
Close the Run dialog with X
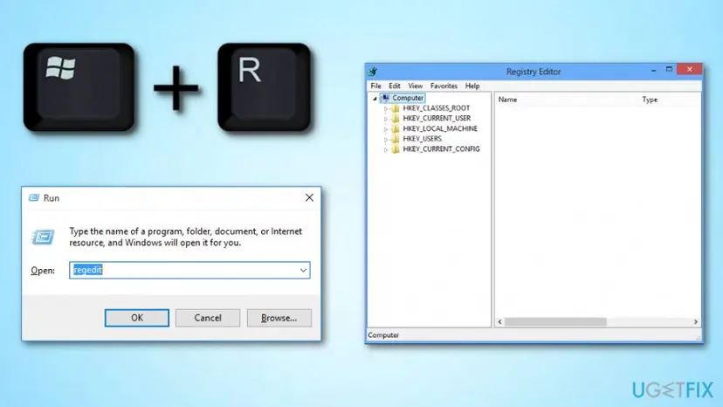(x=309, y=198)
